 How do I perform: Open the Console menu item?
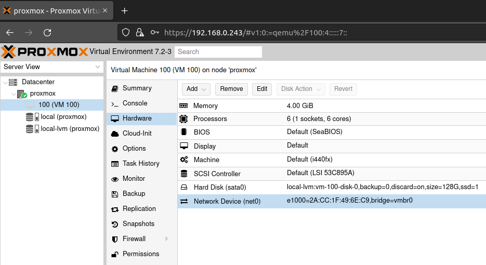pos(135,103)
